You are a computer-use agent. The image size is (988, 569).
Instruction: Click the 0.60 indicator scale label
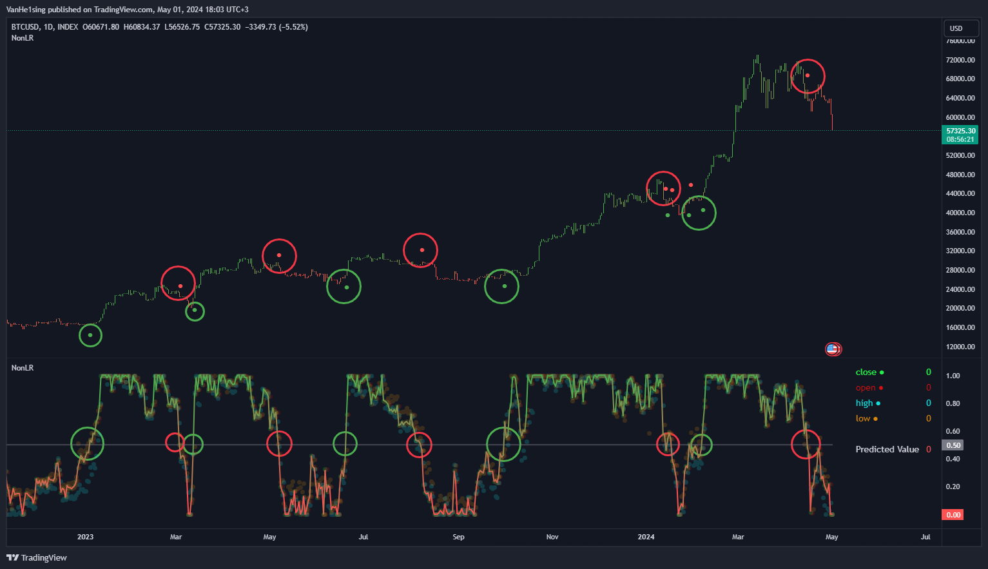tap(953, 431)
